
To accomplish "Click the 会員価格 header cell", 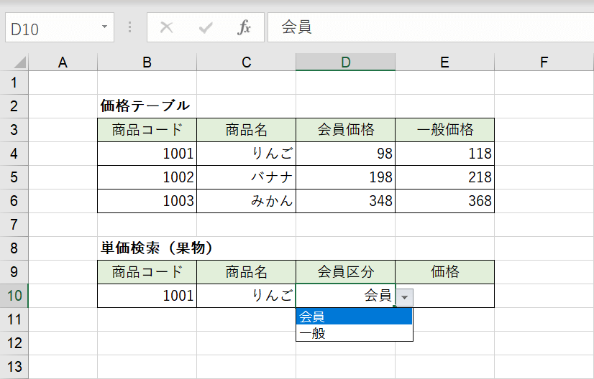I will point(345,130).
